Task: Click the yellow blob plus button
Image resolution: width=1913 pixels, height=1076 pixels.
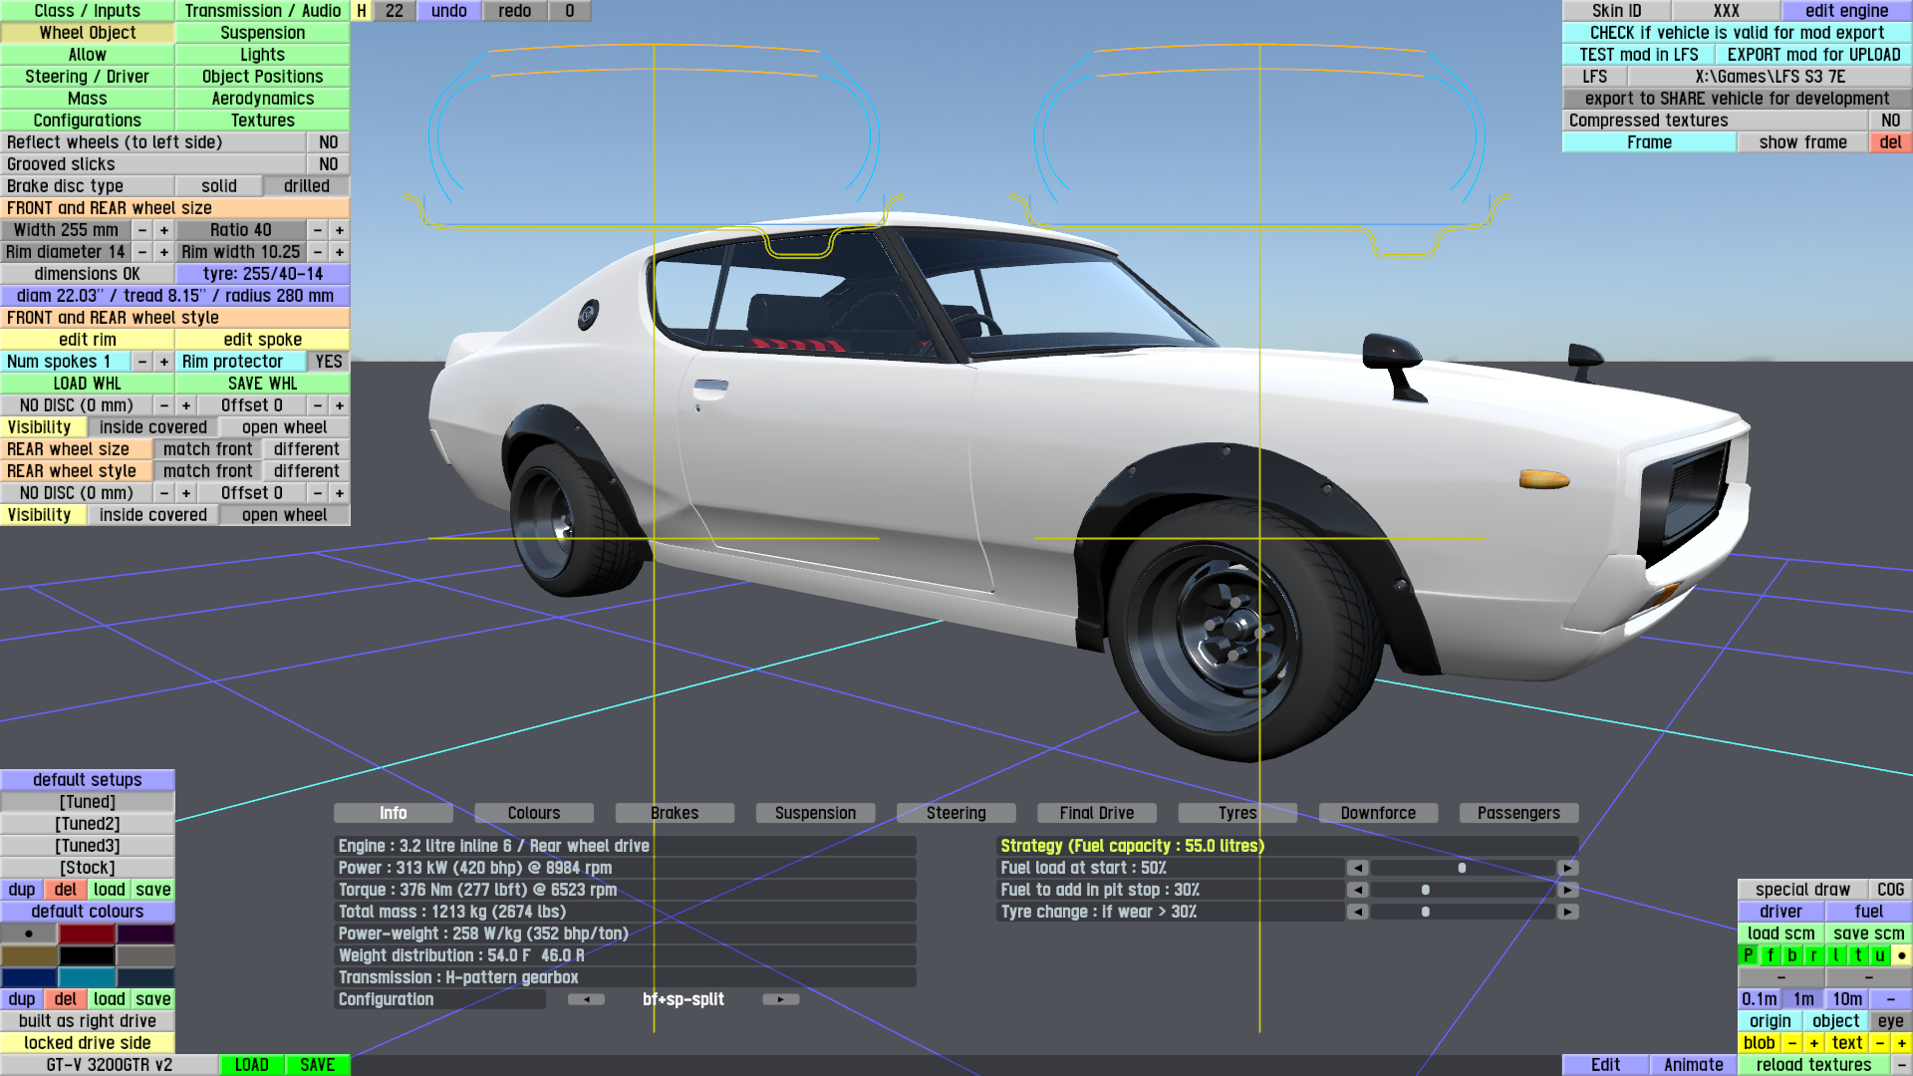Action: pyautogui.click(x=1813, y=1043)
